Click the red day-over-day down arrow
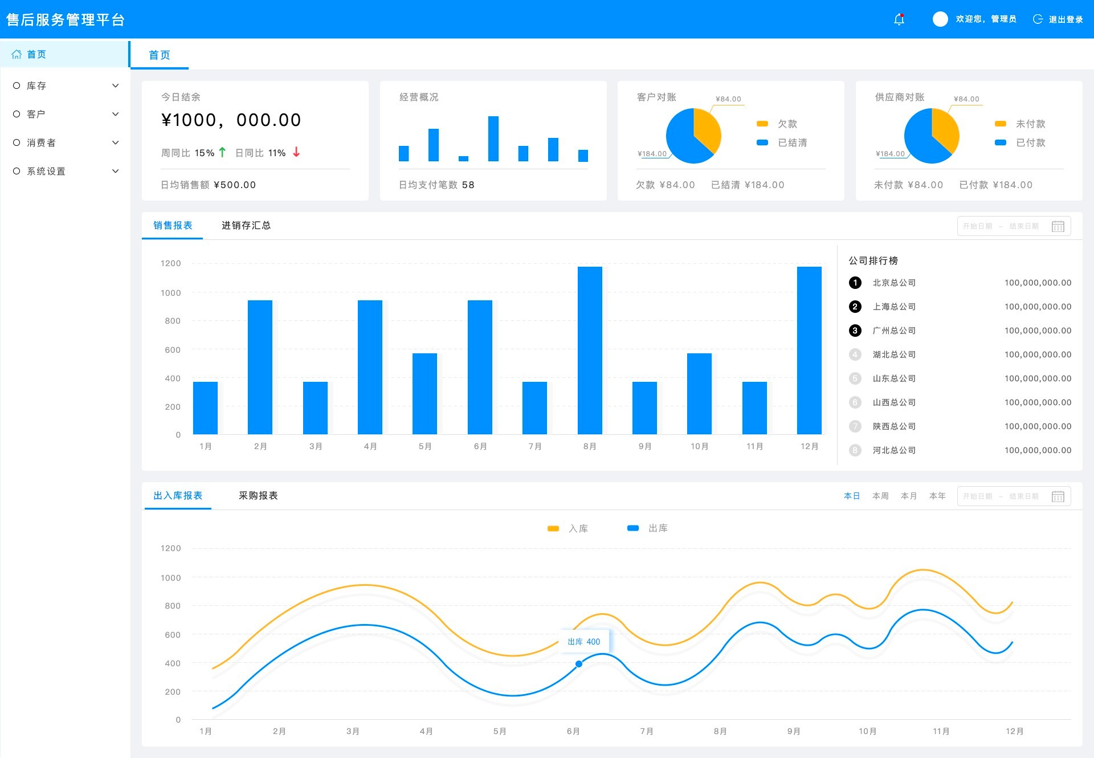Image resolution: width=1094 pixels, height=758 pixels. 296,152
